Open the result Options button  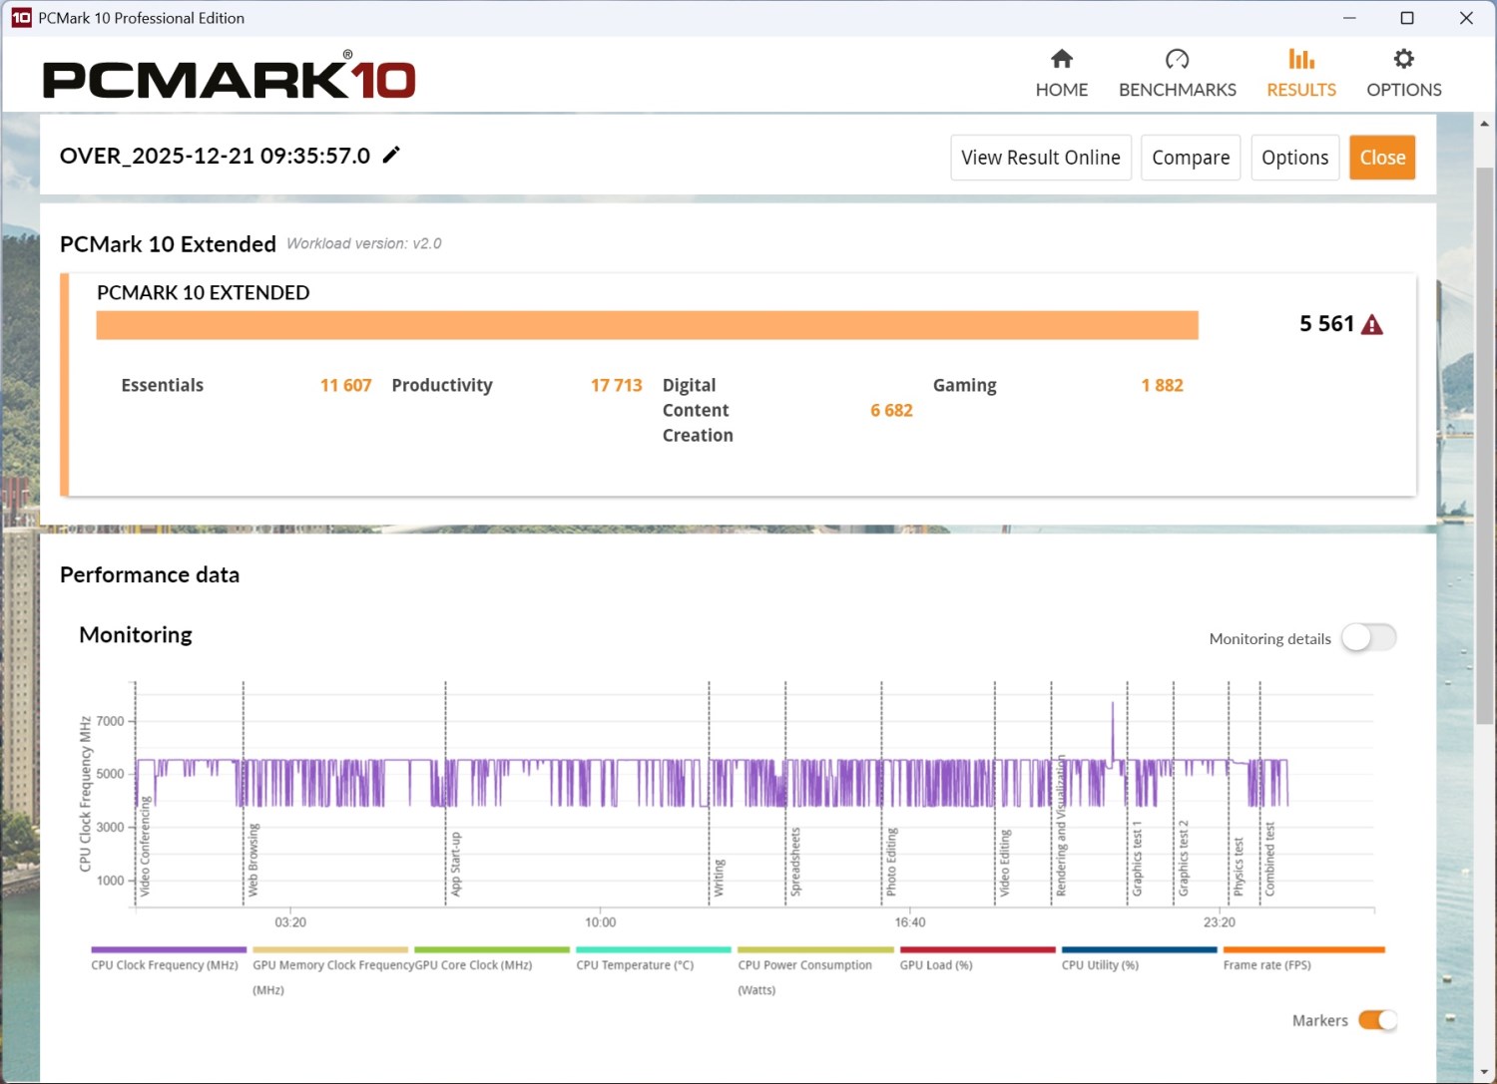click(1294, 158)
